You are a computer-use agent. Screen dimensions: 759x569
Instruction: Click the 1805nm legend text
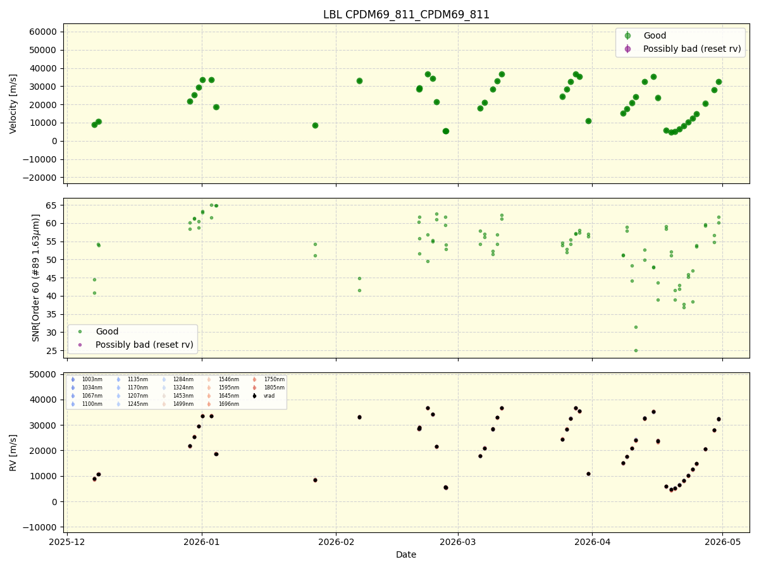tap(275, 388)
